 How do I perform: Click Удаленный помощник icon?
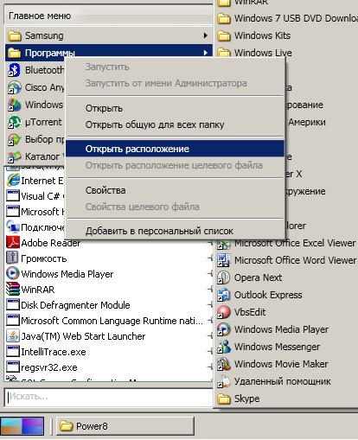coord(224,381)
